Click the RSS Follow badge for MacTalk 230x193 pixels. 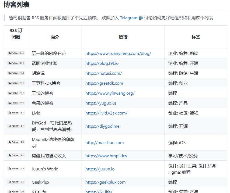click(x=16, y=142)
